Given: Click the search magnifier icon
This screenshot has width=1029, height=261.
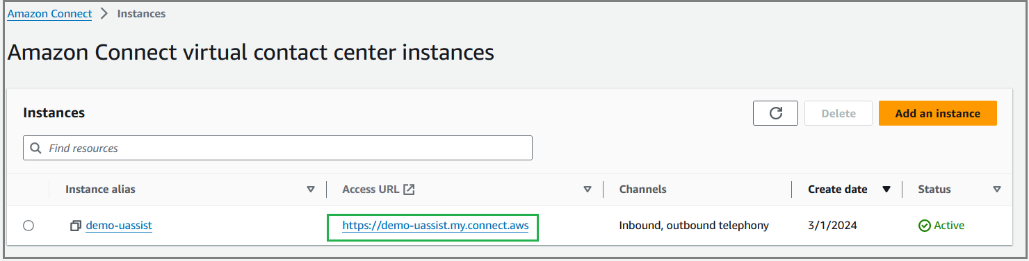Looking at the screenshot, I should 35,148.
